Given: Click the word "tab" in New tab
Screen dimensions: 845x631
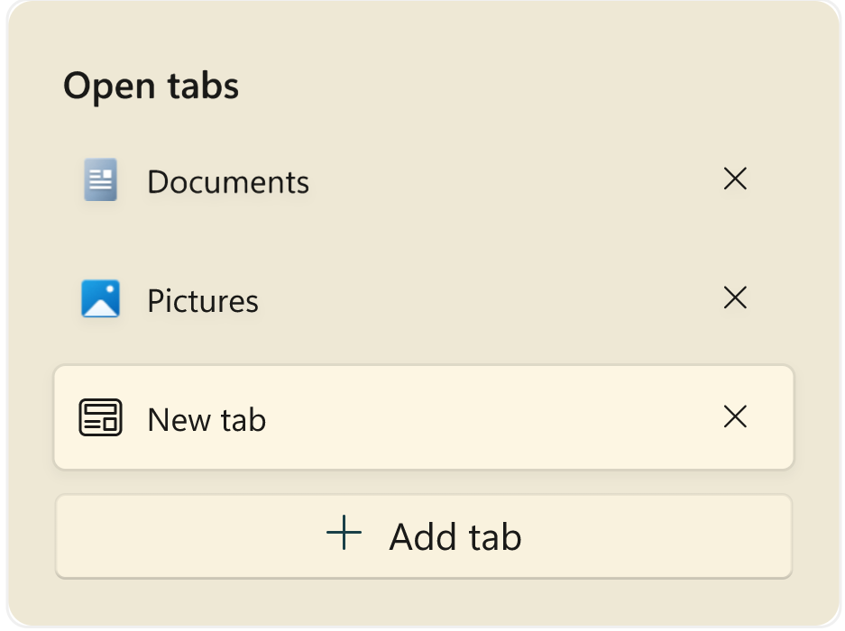Looking at the screenshot, I should [x=243, y=420].
